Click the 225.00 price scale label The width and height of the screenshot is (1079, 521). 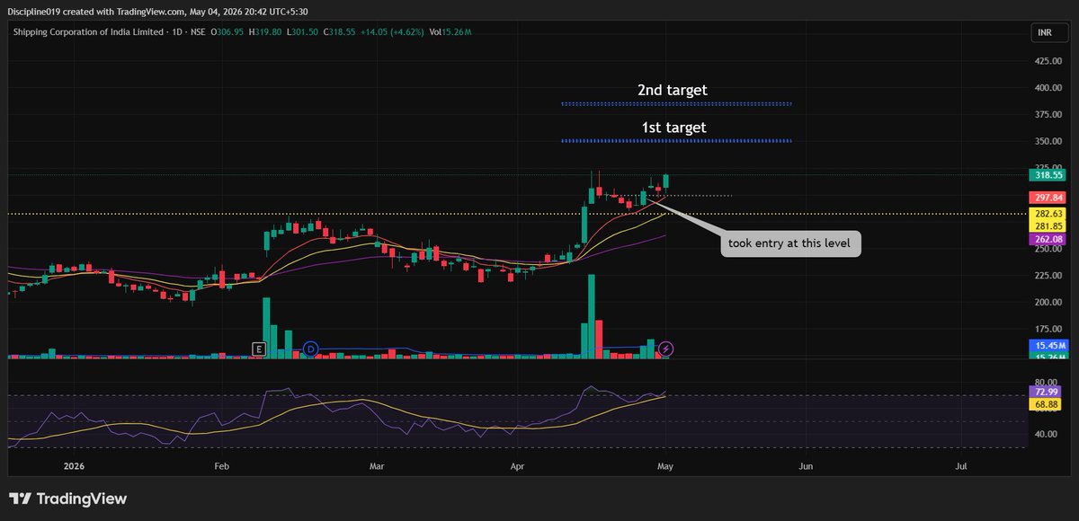point(1048,276)
